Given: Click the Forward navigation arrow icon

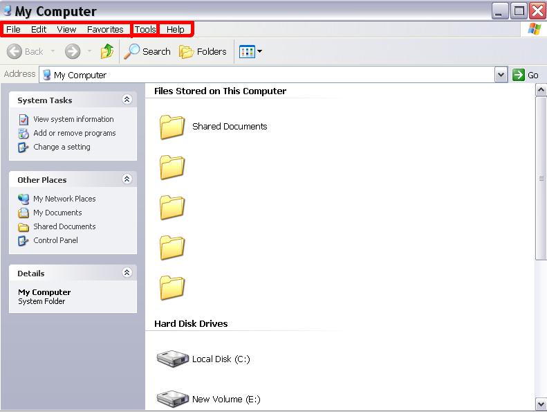Looking at the screenshot, I should click(x=73, y=52).
